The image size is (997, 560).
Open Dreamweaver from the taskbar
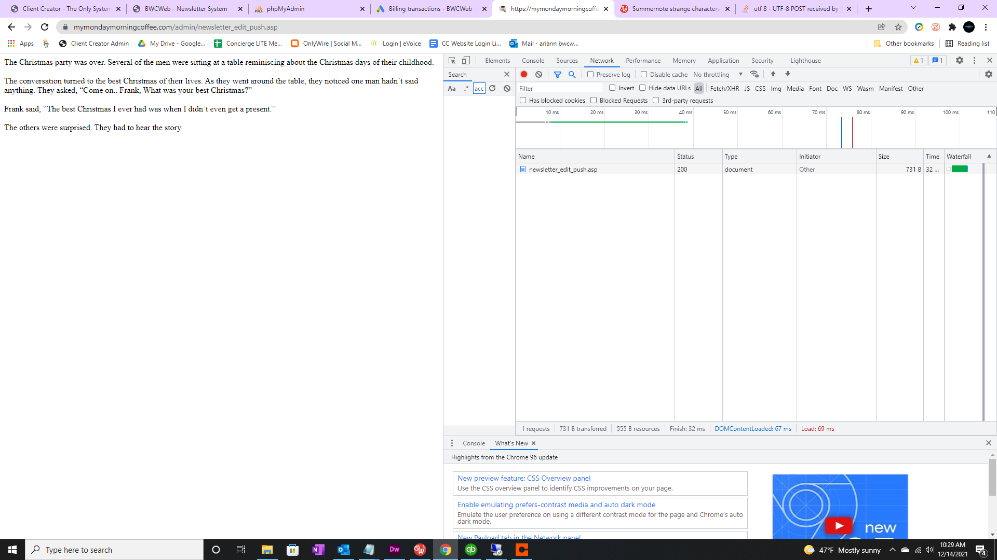click(x=394, y=550)
